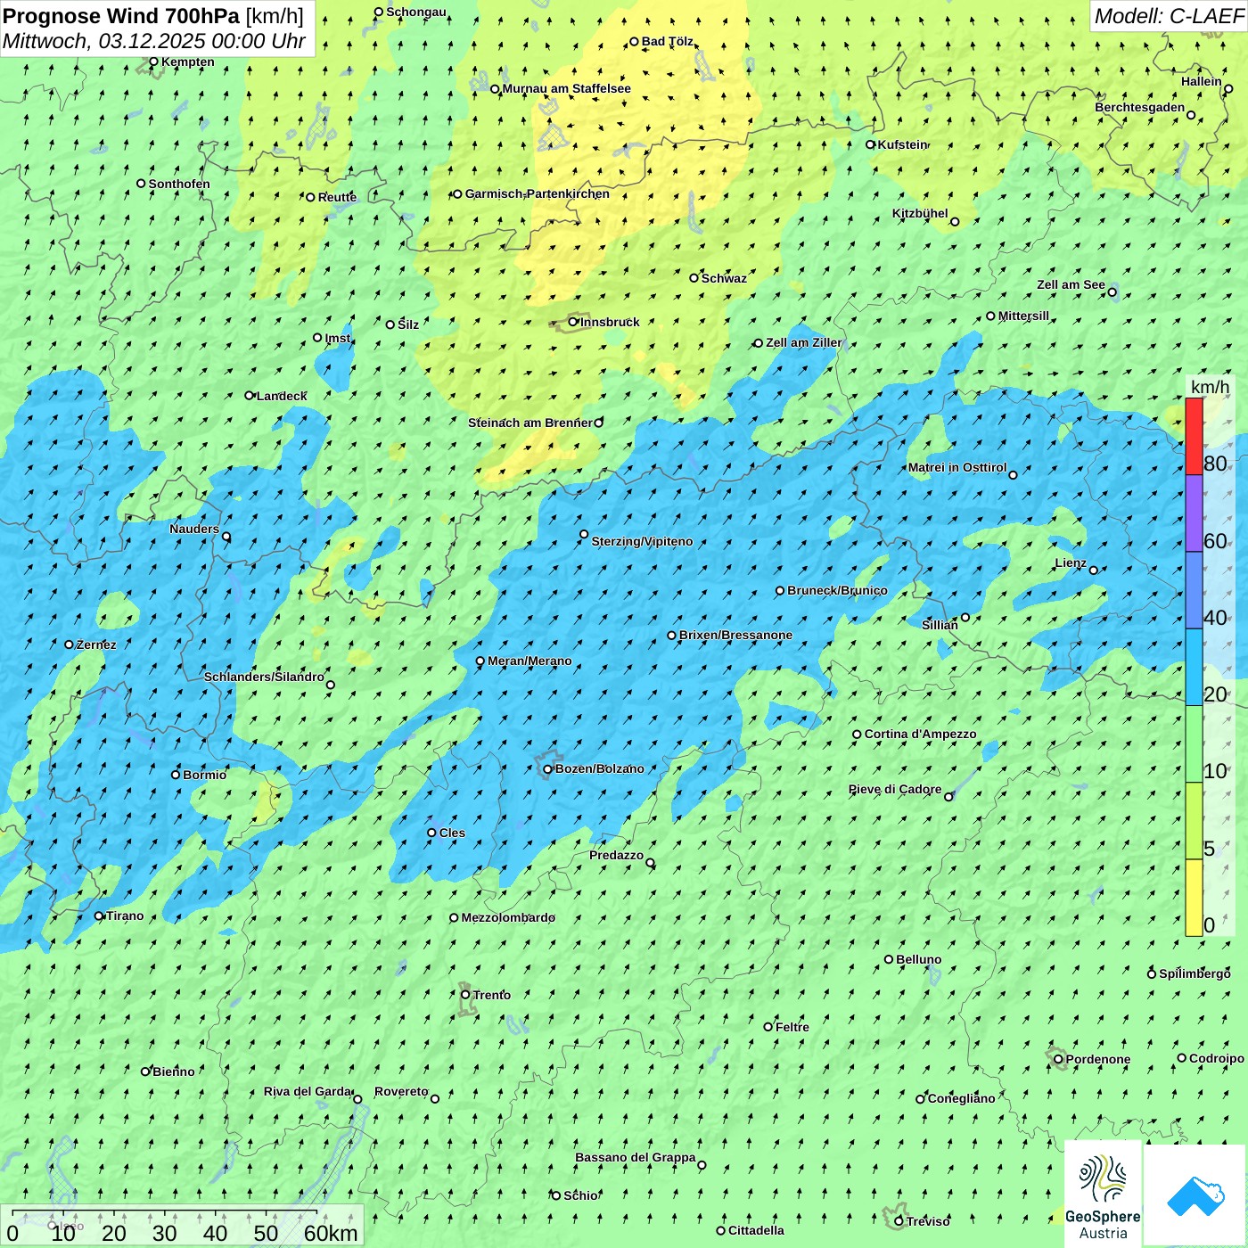Click the Cles location marker
Image resolution: width=1248 pixels, height=1248 pixels.
pyautogui.click(x=431, y=833)
